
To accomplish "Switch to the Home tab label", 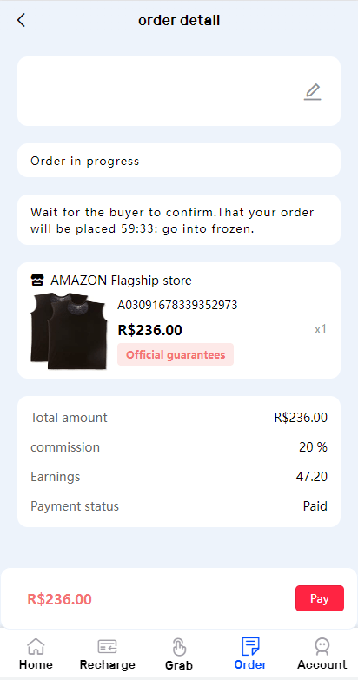I will tap(36, 664).
